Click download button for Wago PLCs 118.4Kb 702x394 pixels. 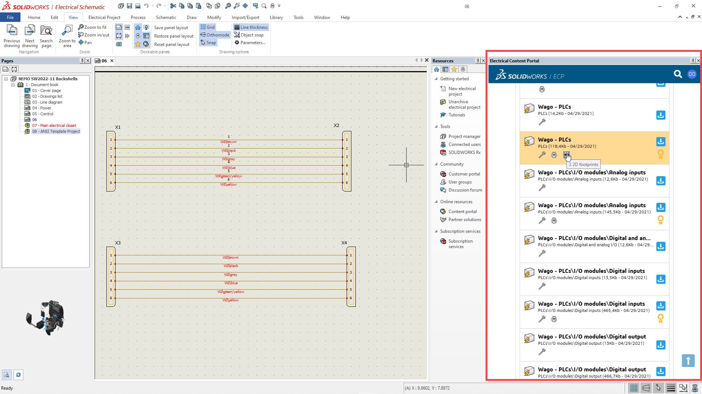click(661, 142)
